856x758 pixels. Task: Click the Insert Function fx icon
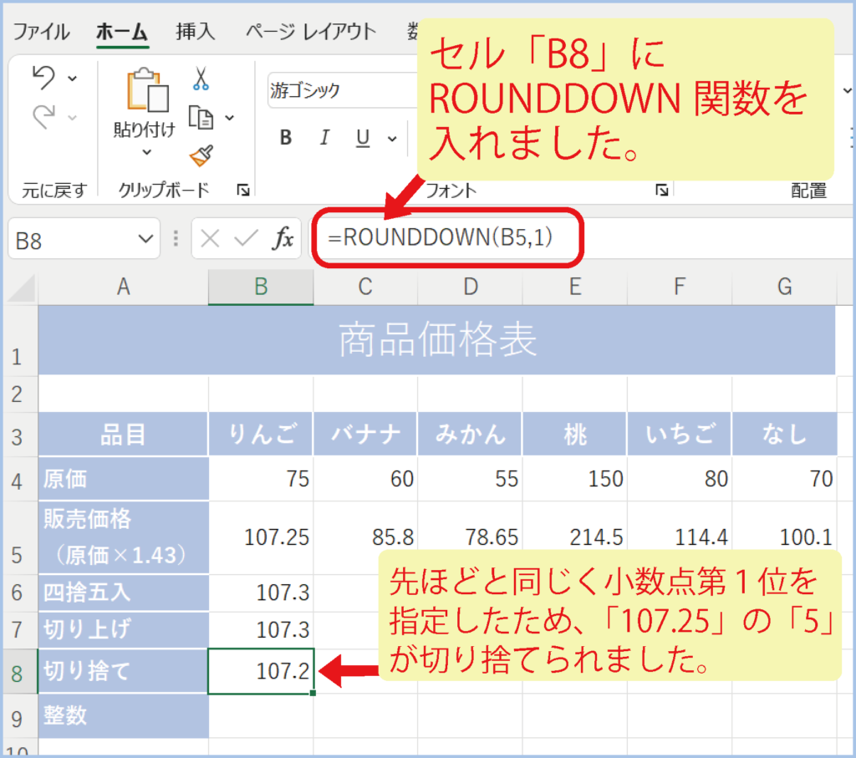283,239
